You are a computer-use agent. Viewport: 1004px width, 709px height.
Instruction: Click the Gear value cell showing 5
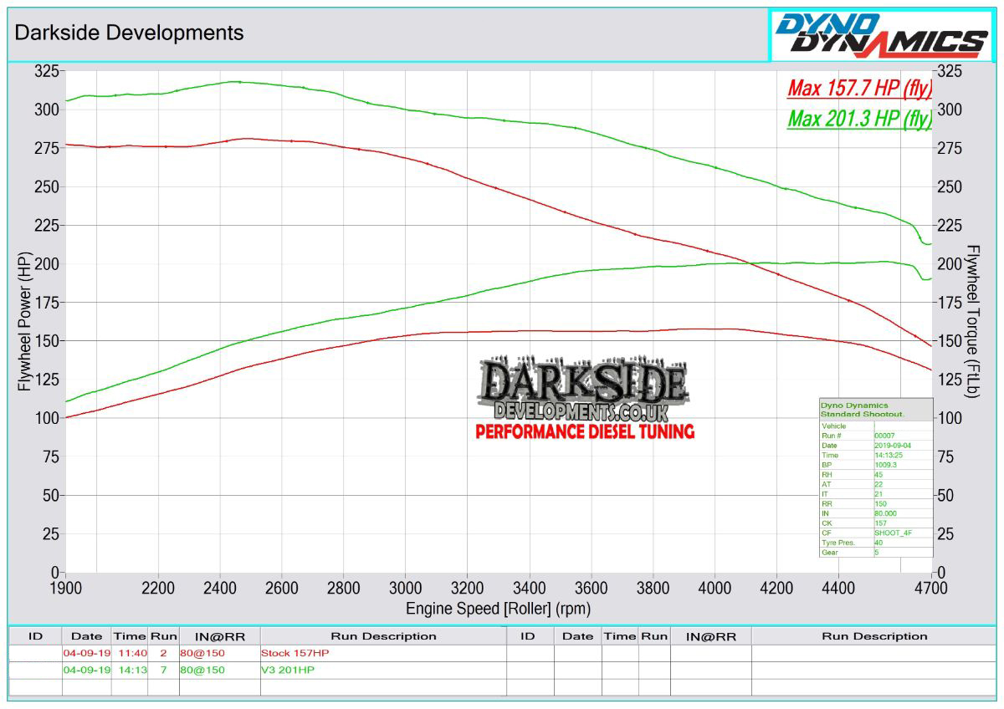coord(902,553)
